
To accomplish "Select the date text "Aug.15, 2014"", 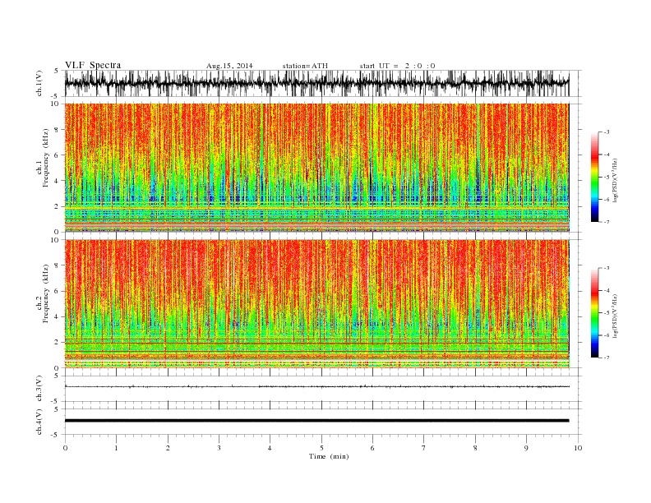I will coord(229,66).
